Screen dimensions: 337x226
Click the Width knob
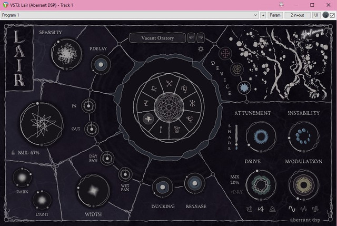coord(94,191)
